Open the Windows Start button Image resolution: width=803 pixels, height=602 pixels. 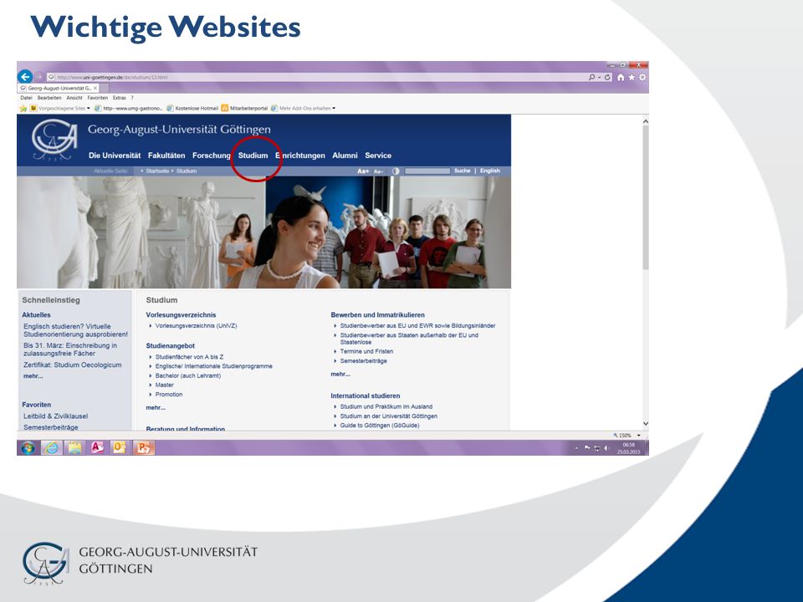[x=28, y=448]
